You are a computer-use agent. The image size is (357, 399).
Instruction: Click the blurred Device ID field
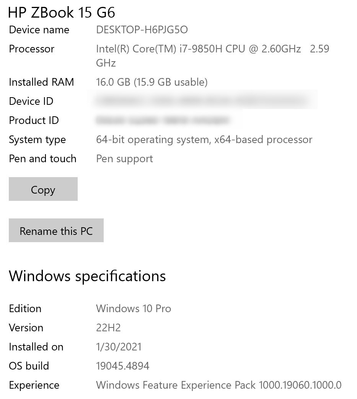tap(207, 99)
